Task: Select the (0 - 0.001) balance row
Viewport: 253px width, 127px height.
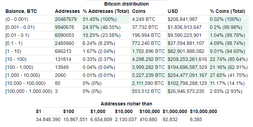Action: click(126, 19)
